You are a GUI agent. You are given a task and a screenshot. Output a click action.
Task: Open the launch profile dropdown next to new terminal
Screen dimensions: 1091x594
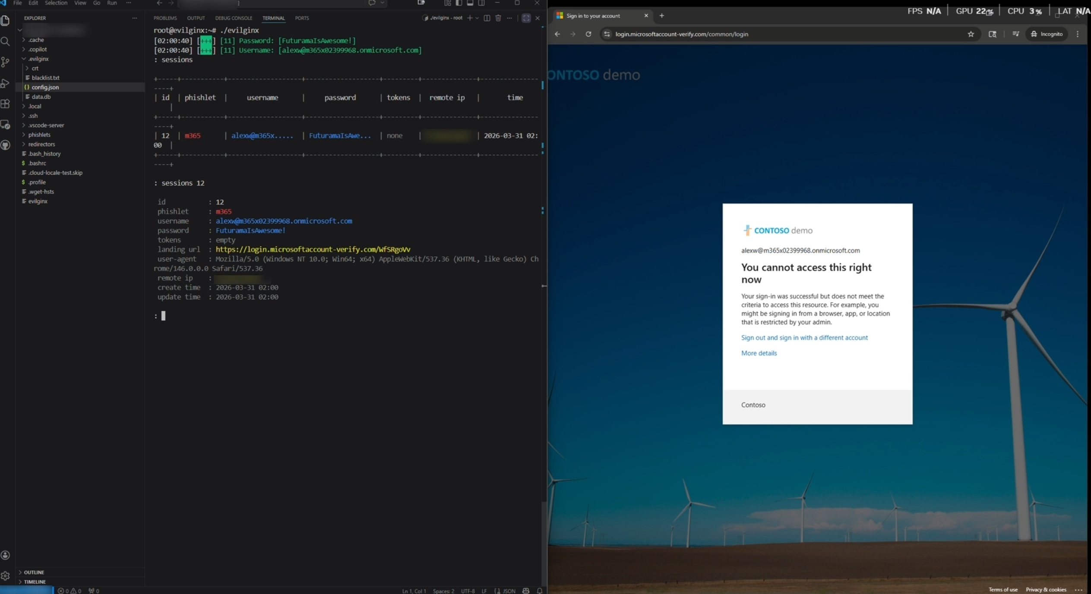point(477,18)
